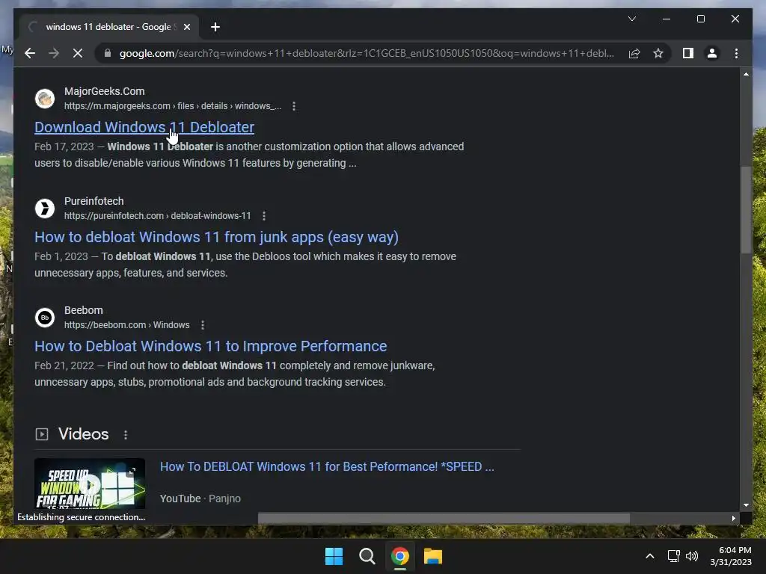
Task: Close the windows 11 debloater tab
Action: click(x=186, y=27)
